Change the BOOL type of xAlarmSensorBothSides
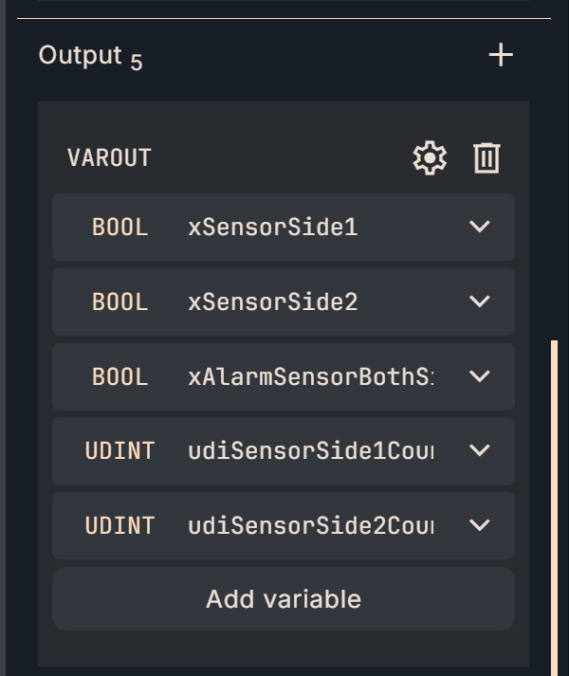The width and height of the screenshot is (569, 676). pos(120,376)
